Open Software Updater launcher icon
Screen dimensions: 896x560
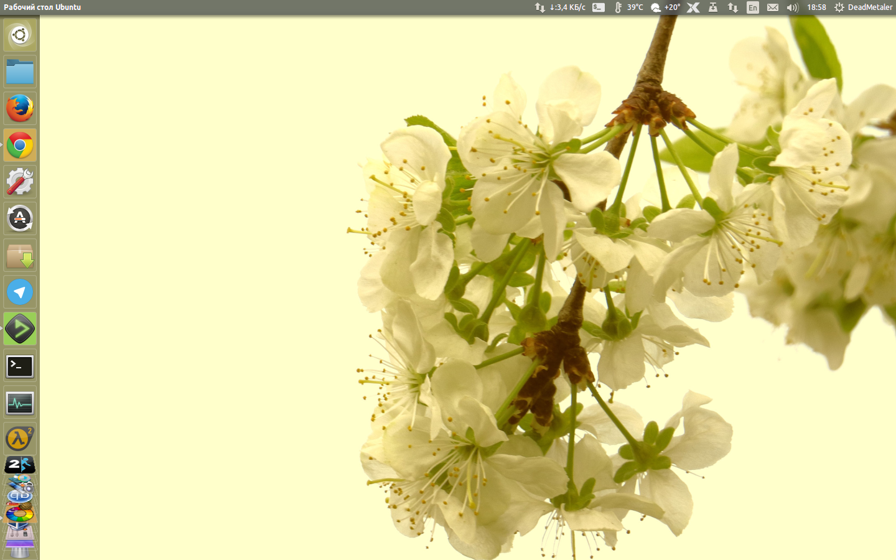pyautogui.click(x=20, y=219)
